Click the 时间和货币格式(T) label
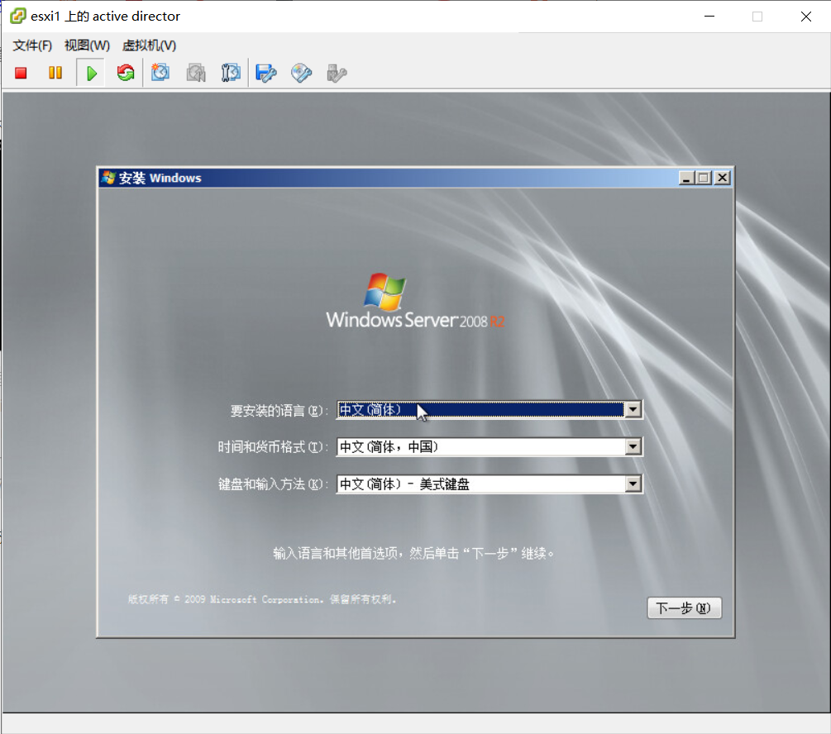Image resolution: width=831 pixels, height=734 pixels. (273, 447)
